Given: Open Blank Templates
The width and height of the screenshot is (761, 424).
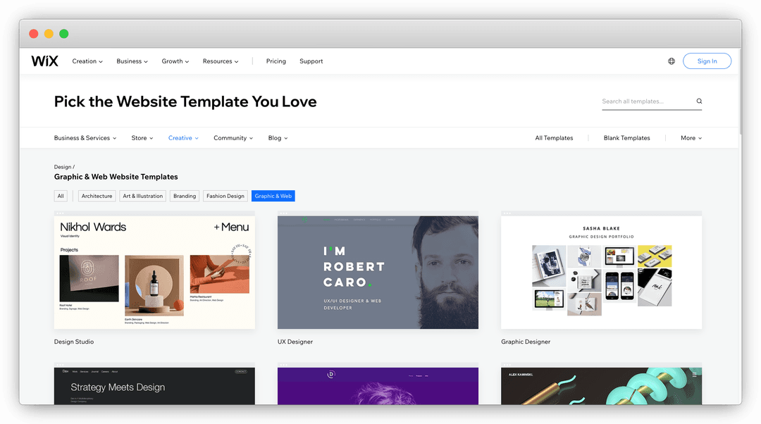Looking at the screenshot, I should click(626, 138).
